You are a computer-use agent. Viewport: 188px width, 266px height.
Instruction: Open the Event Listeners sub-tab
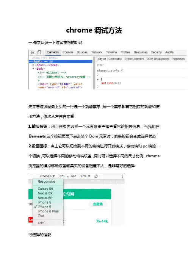pyautogui.click(x=134, y=59)
